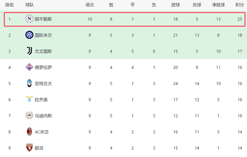
Task: Click the 亚特兰大 team name
Action: (x=43, y=83)
